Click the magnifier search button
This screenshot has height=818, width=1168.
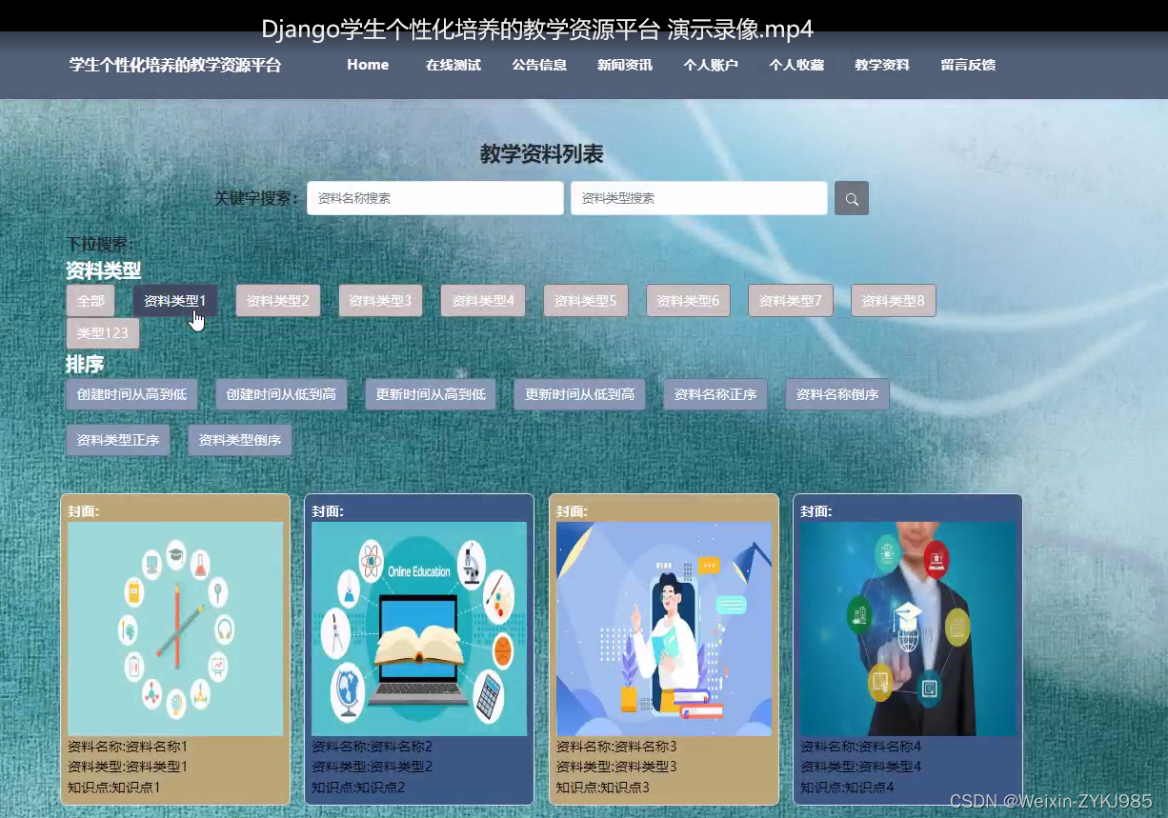click(851, 198)
